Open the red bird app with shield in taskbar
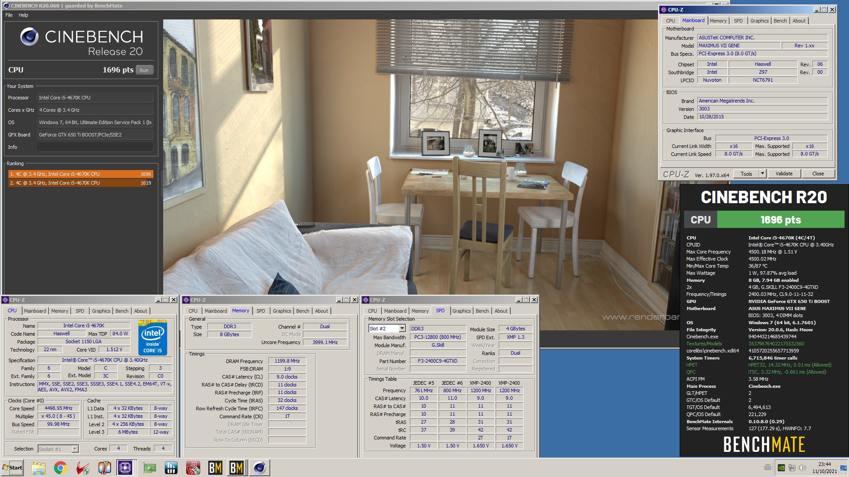The height and width of the screenshot is (477, 849). (x=83, y=468)
